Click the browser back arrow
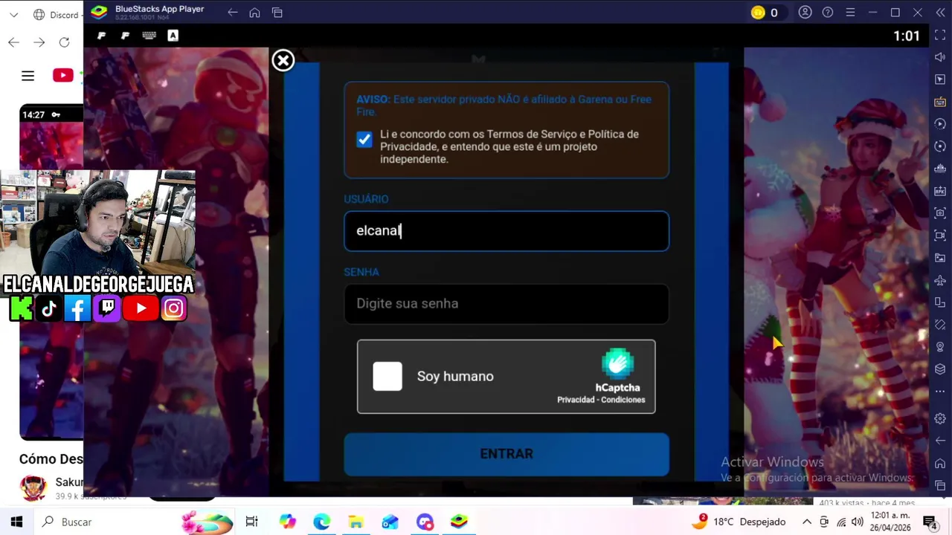This screenshot has height=535, width=952. pos(13,42)
